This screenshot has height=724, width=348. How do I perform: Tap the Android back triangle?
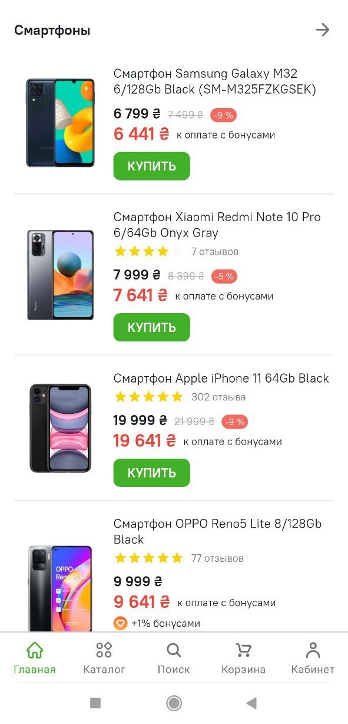coord(251,703)
